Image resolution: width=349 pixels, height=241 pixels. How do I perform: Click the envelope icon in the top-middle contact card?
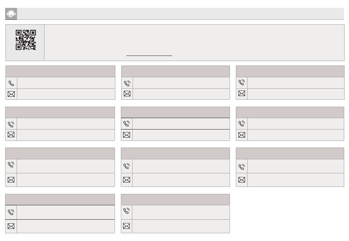[127, 94]
